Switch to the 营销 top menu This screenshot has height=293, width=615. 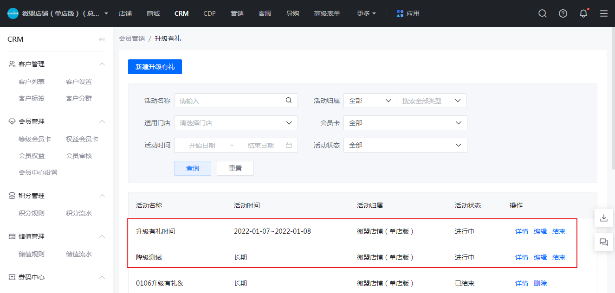tap(237, 13)
